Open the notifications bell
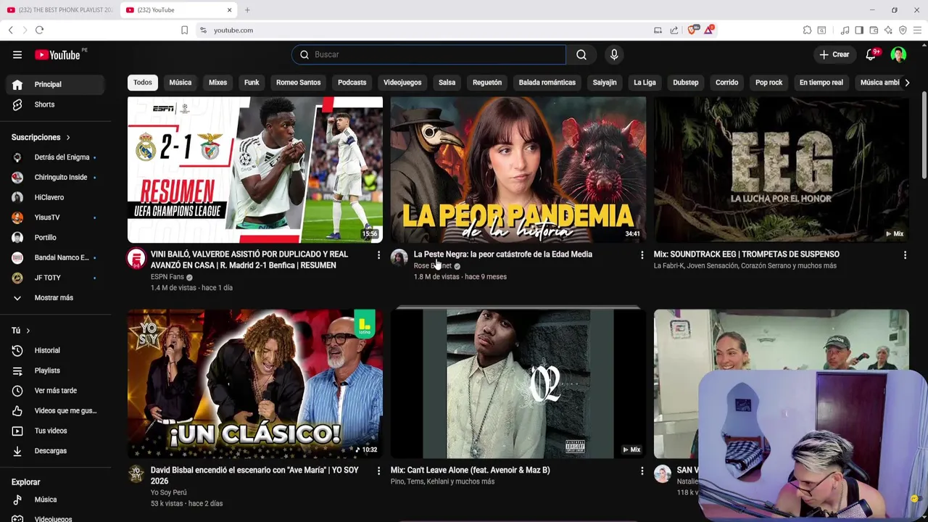Image resolution: width=928 pixels, height=522 pixels. point(871,54)
